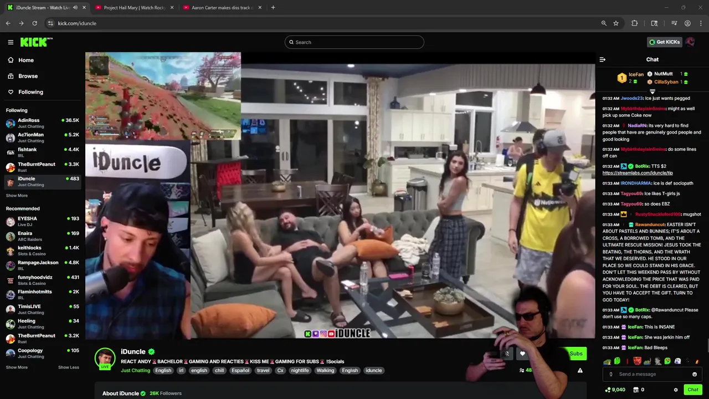The width and height of the screenshot is (709, 399).
Task: Click the Get KICKs button
Action: 664,42
